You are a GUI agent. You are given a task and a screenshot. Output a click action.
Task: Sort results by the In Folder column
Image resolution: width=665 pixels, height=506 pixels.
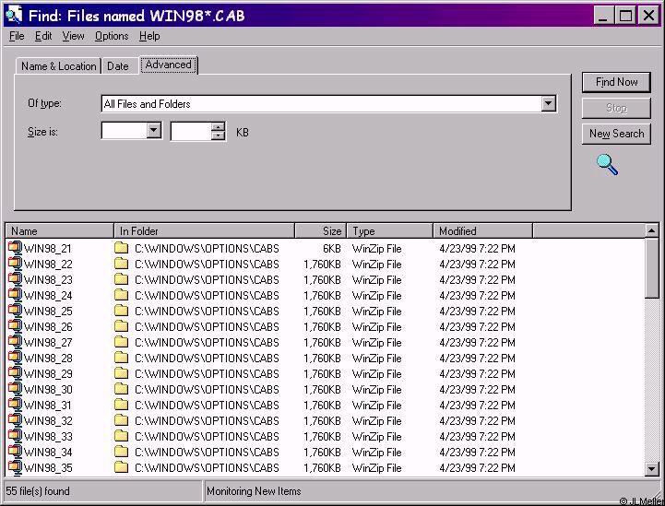click(x=205, y=231)
